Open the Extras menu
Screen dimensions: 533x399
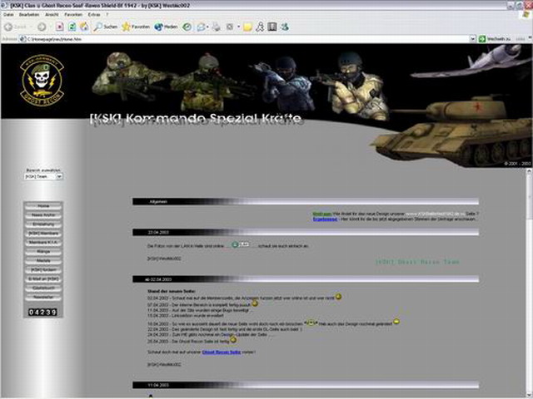94,14
